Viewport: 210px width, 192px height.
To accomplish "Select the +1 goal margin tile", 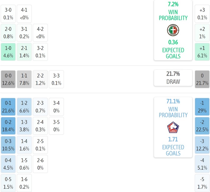I will [202, 52].
